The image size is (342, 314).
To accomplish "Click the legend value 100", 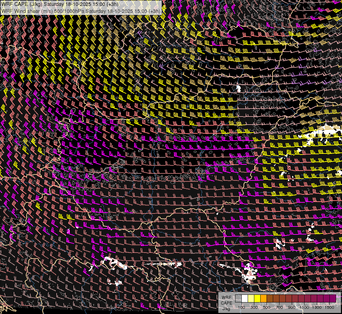I will tap(241, 307).
